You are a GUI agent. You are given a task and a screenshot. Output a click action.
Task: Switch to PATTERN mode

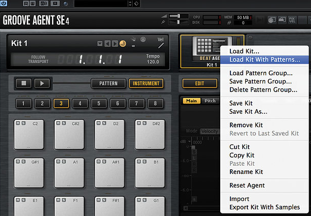(x=108, y=83)
